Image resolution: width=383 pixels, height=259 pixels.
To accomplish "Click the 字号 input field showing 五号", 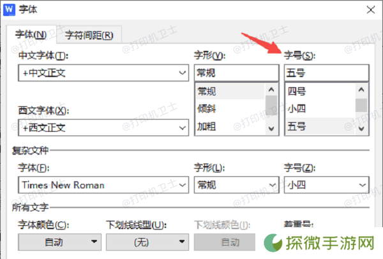I will pos(327,73).
